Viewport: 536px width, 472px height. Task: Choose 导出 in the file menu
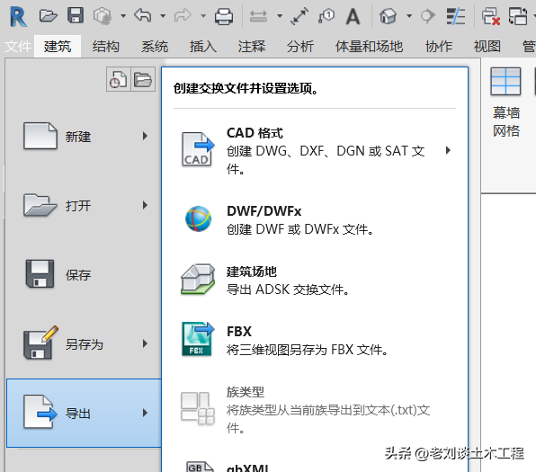[x=84, y=413]
